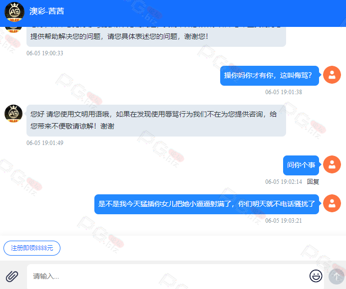Viewport: 346px width, 289px height.
Task: Click timestamp 06-05 19:00:33
Action: (45, 53)
